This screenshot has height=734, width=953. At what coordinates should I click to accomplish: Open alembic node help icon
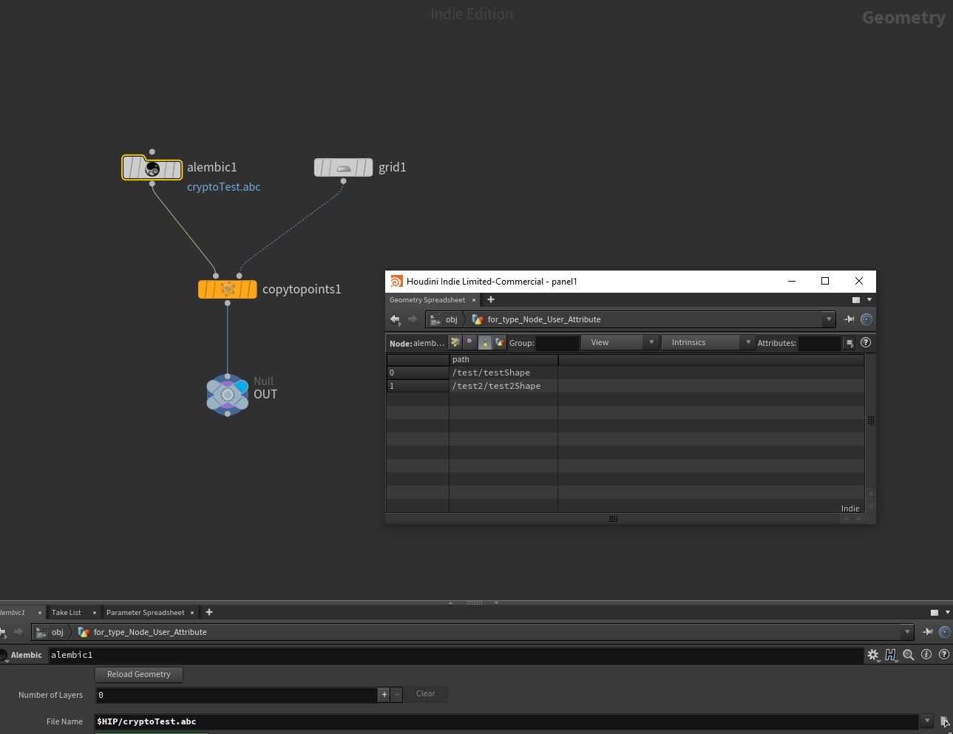[x=943, y=655]
